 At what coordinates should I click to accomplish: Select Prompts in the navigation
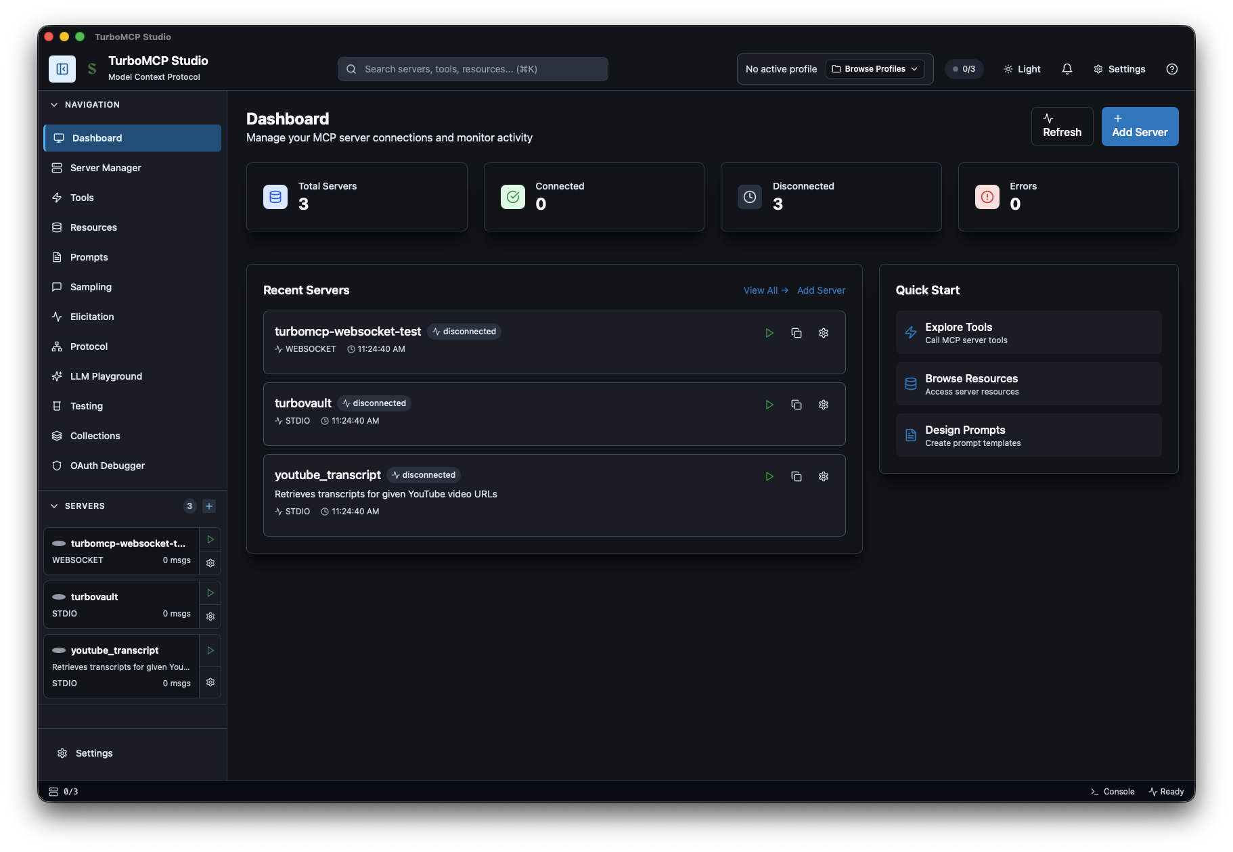coord(132,257)
